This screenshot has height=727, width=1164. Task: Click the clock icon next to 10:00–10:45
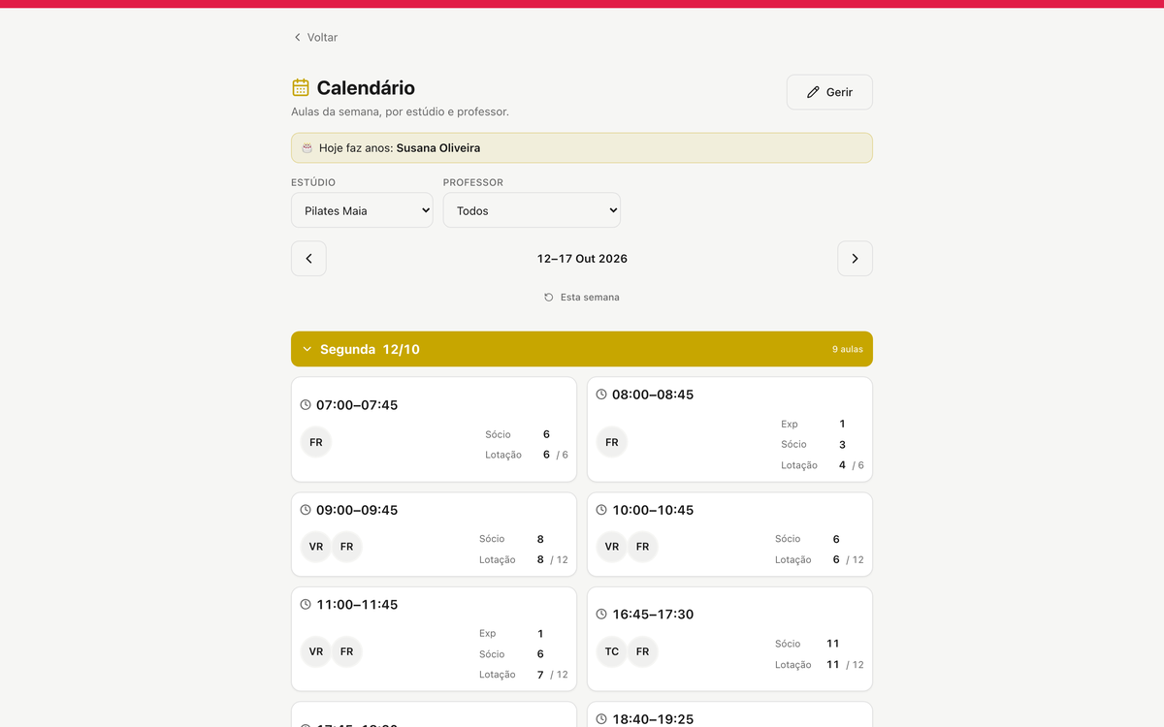601,510
